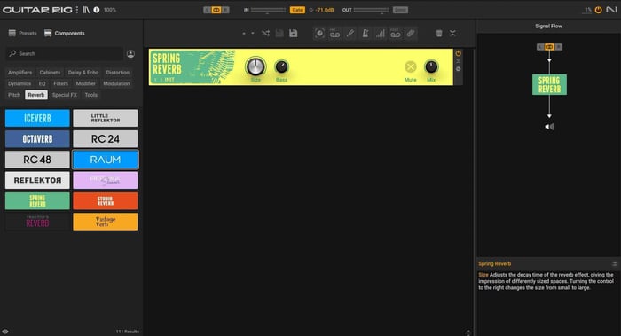Delete rack contents with trash icon
621x336 pixels.
pyautogui.click(x=439, y=33)
